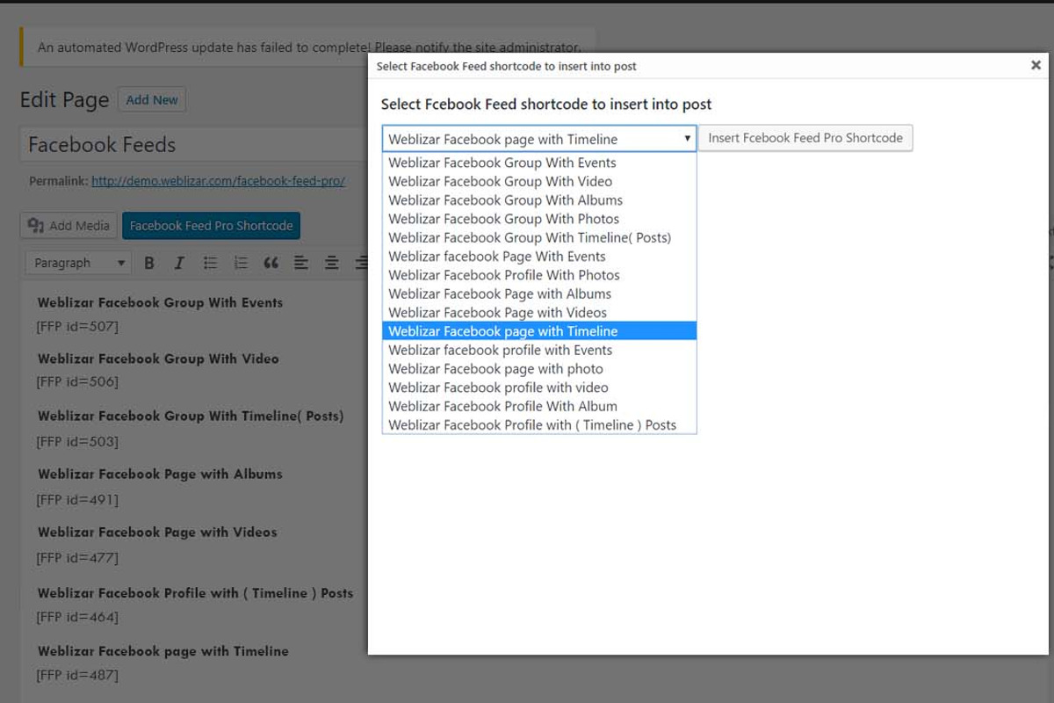Click the [FFP id=507] shortcode text
The width and height of the screenshot is (1054, 703).
coord(77,326)
